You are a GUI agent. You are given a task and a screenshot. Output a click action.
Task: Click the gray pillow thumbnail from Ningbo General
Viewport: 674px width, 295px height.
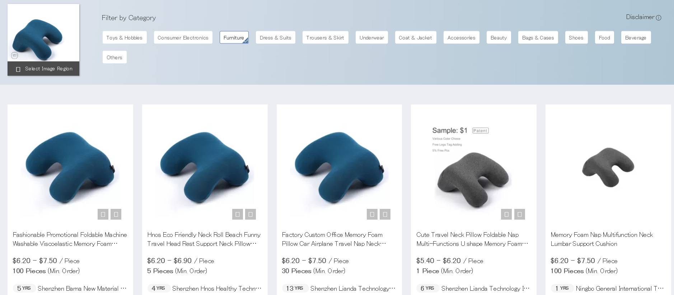[608, 167]
